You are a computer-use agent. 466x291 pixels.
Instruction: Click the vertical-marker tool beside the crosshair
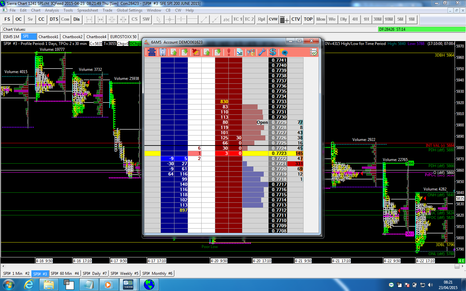[x=181, y=19]
